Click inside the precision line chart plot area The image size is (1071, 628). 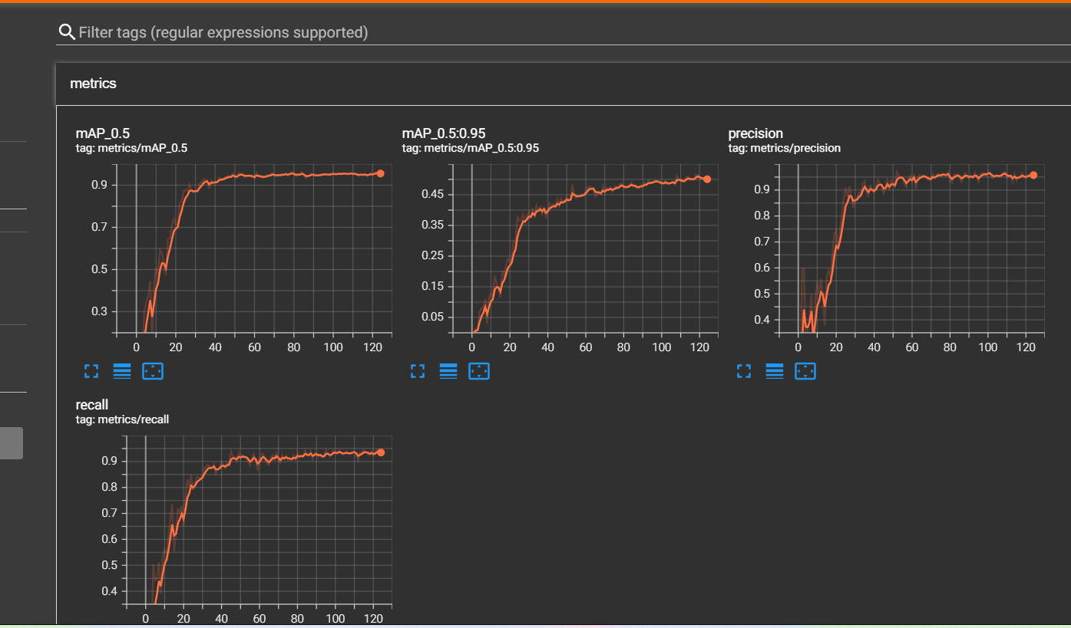point(911,248)
